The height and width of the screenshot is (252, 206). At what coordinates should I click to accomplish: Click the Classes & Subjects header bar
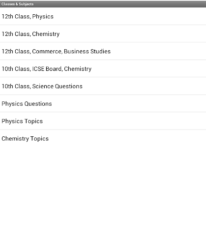[103, 4]
